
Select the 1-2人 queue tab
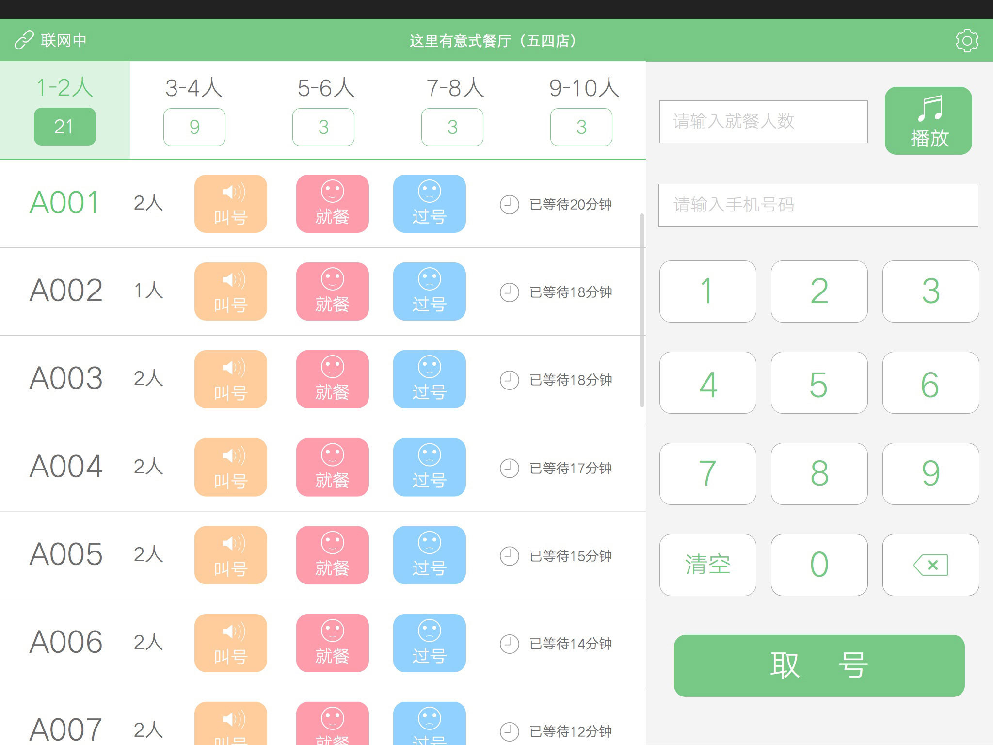tap(65, 110)
